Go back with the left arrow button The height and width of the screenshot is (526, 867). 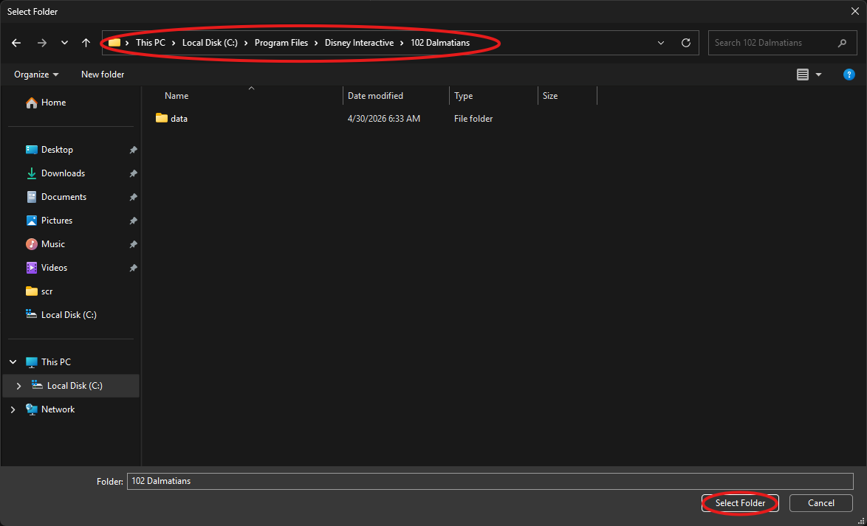coord(16,43)
